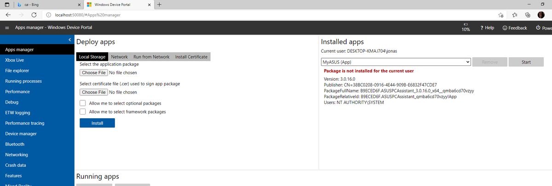This screenshot has height=186, width=552.
Task: Open File explorer in sidebar
Action: coord(37,71)
